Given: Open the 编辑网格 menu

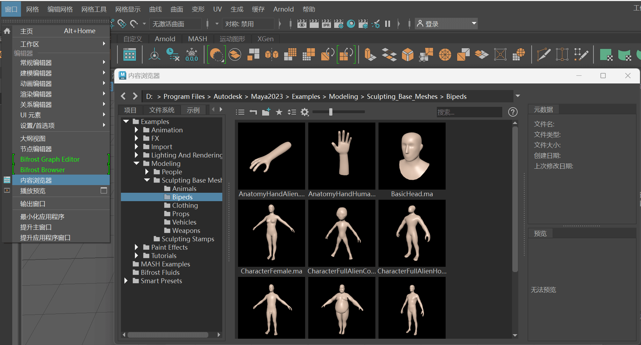Looking at the screenshot, I should 60,9.
